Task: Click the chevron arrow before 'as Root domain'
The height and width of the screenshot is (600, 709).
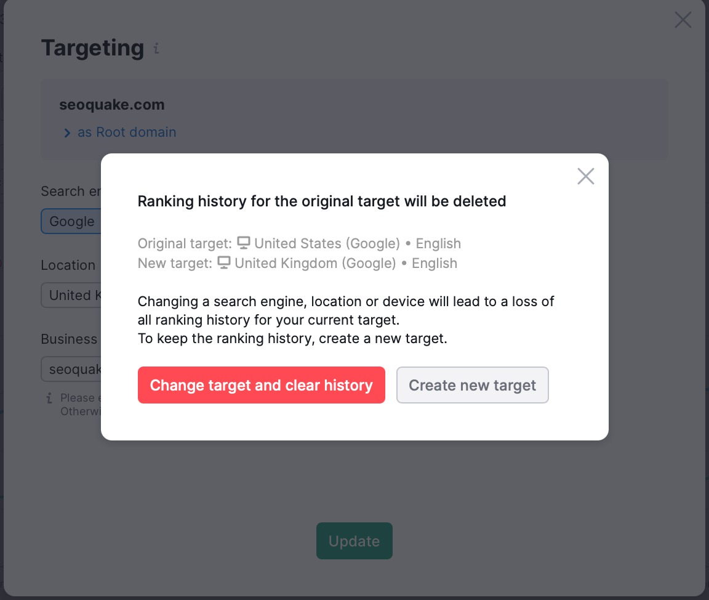Action: [67, 132]
